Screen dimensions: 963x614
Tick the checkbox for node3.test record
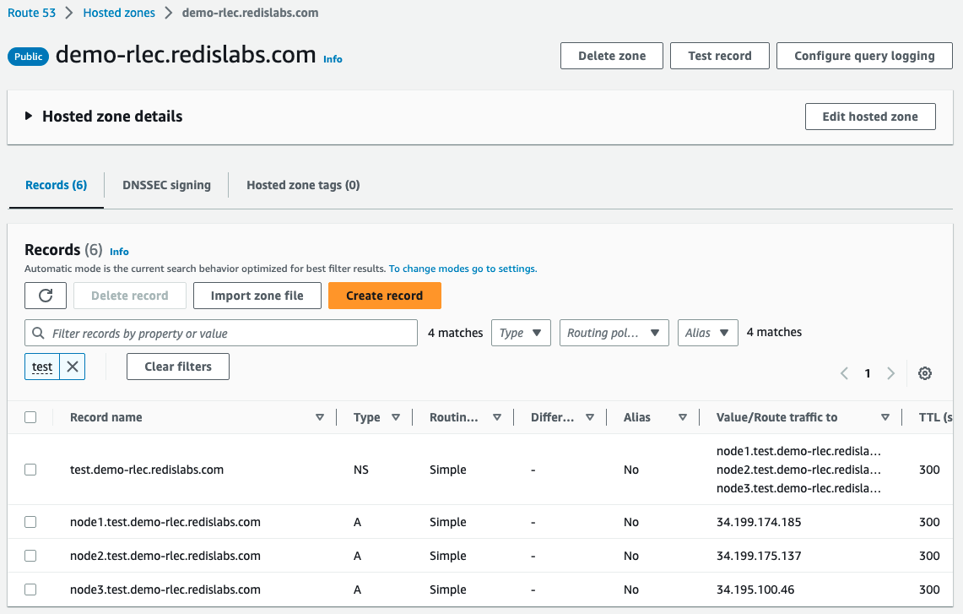coord(30,590)
